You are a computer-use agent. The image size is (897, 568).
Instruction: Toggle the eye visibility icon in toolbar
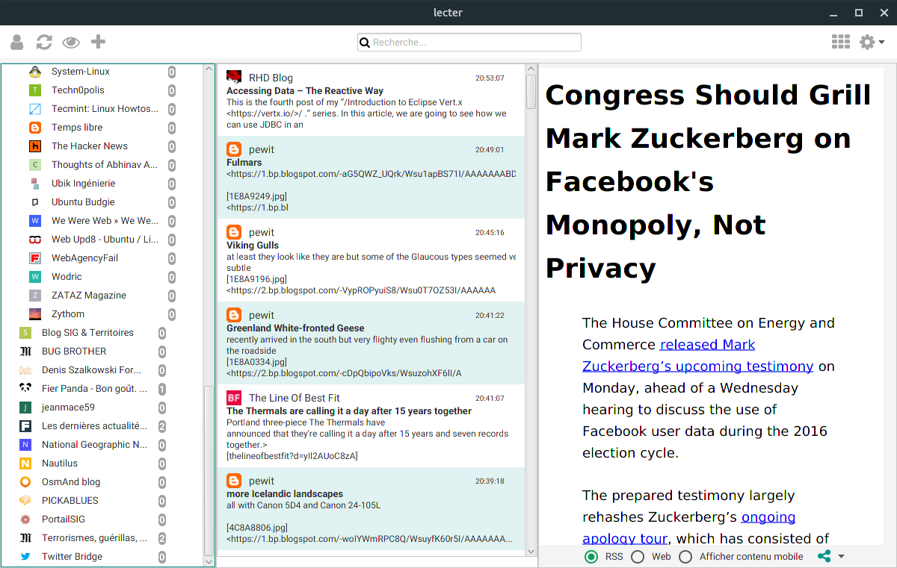click(x=71, y=43)
